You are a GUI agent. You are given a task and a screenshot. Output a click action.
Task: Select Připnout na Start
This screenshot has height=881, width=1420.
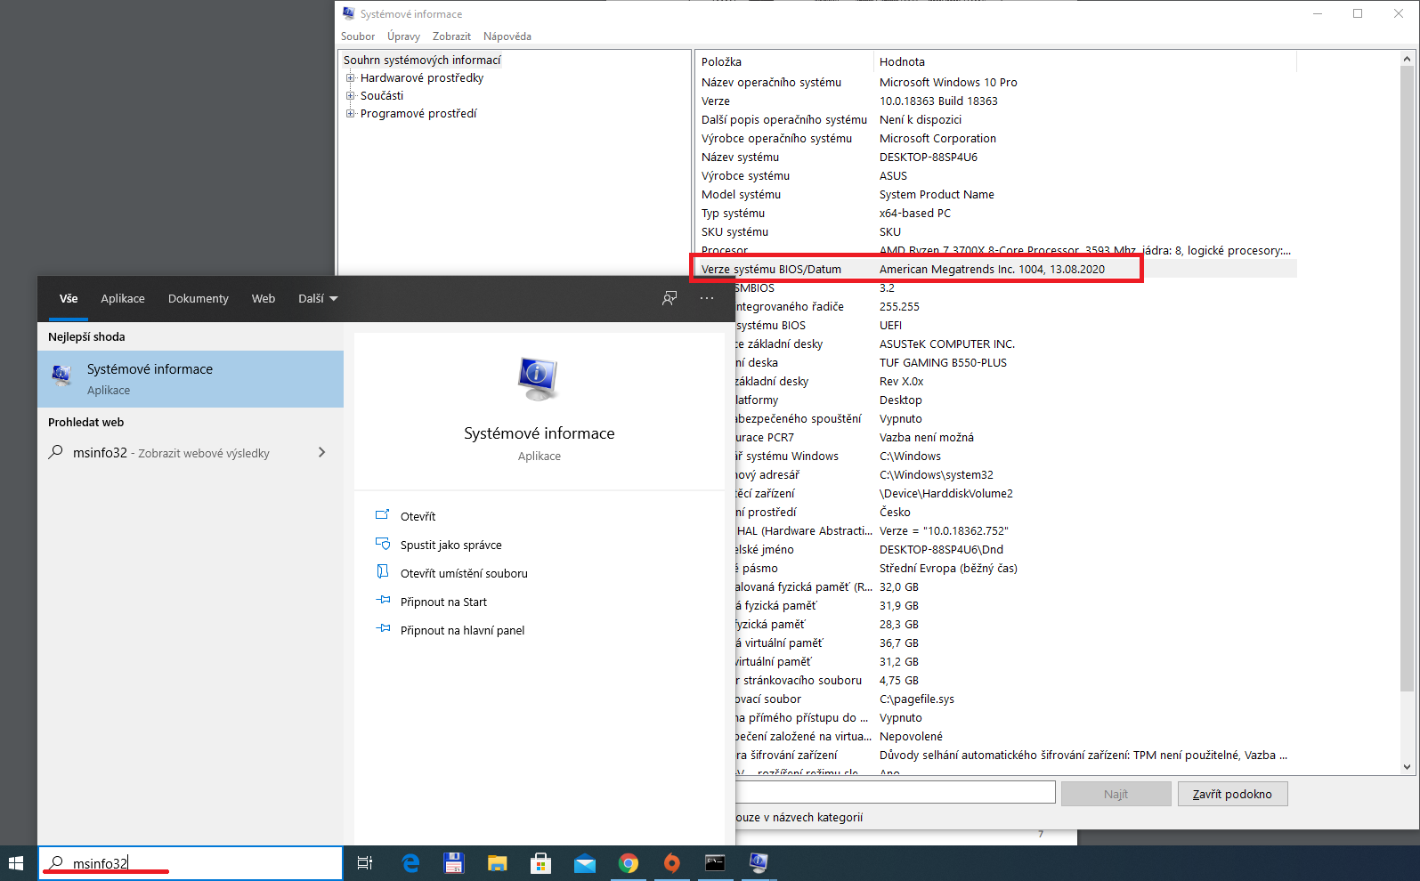[x=443, y=602]
